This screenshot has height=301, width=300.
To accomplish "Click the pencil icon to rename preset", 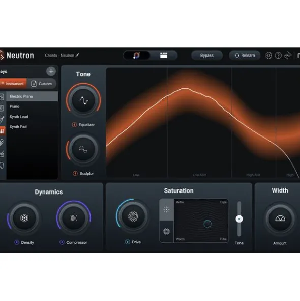I will click(77, 56).
